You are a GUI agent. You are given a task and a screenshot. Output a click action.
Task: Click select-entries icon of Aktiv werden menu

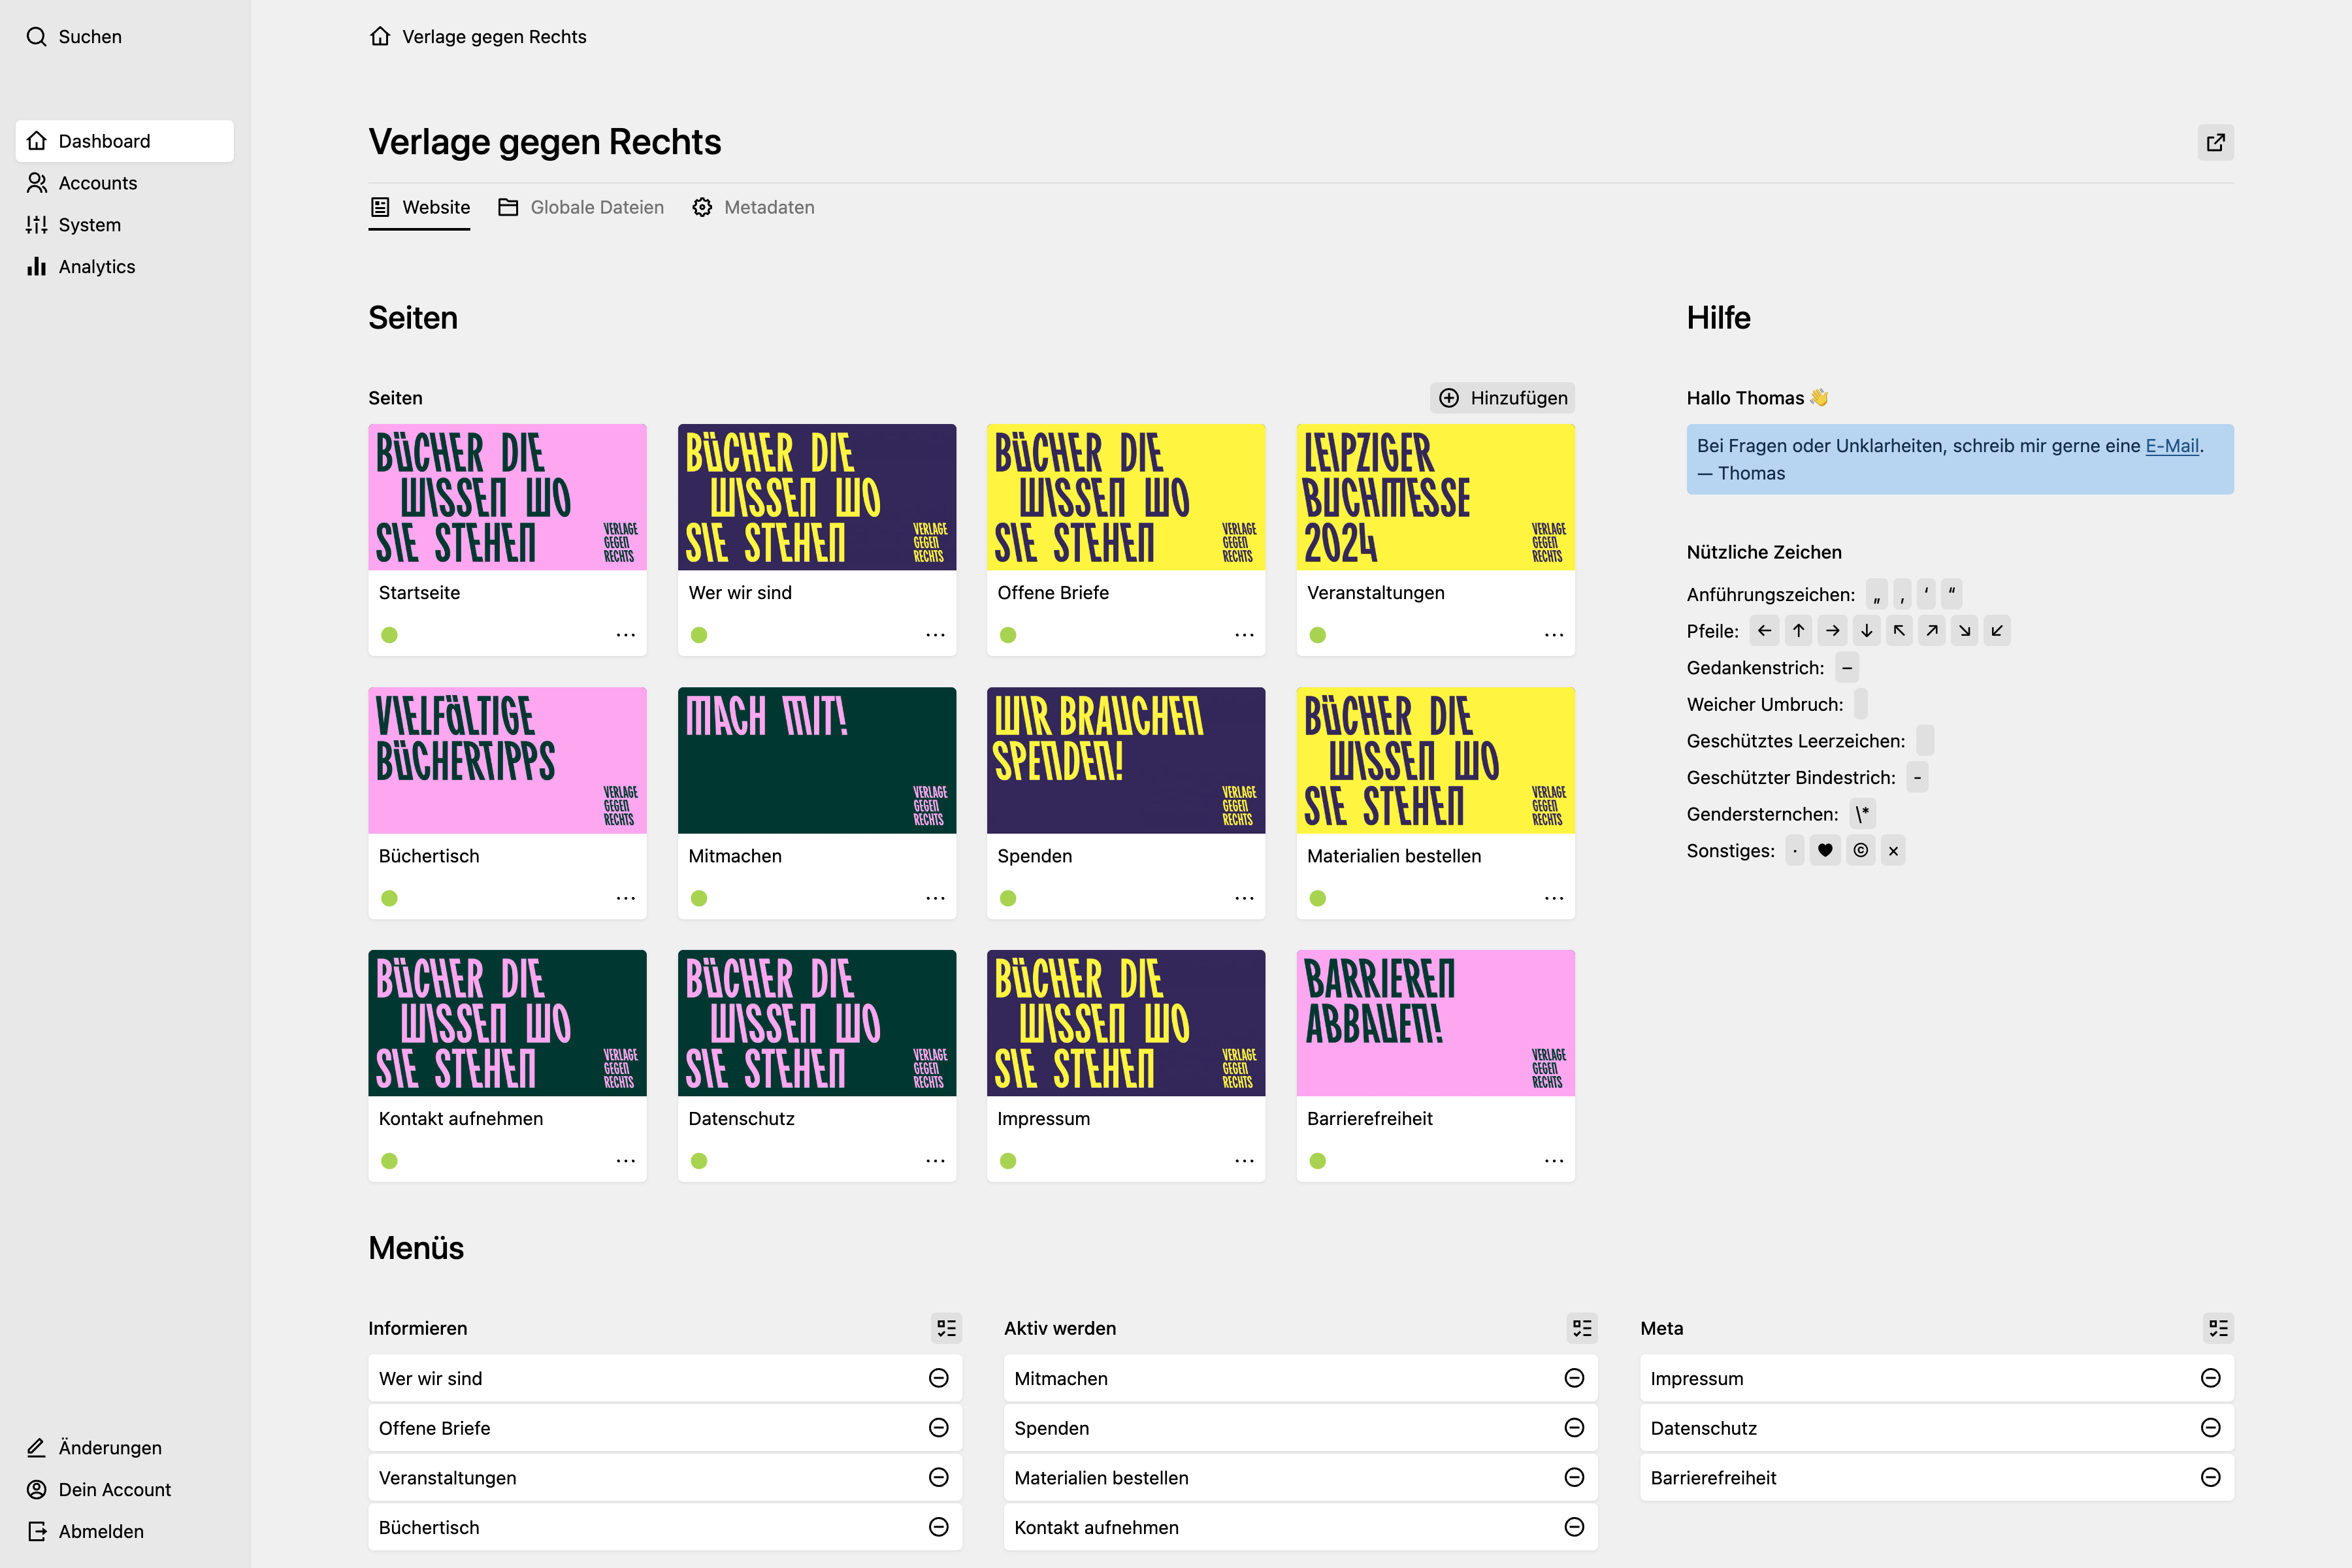[1582, 1328]
